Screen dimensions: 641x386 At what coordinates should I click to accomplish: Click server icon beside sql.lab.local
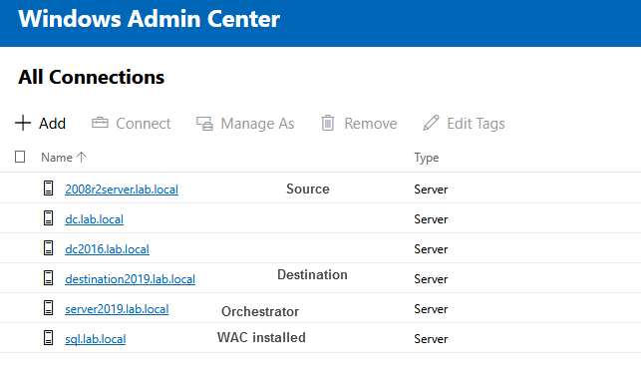(x=48, y=337)
